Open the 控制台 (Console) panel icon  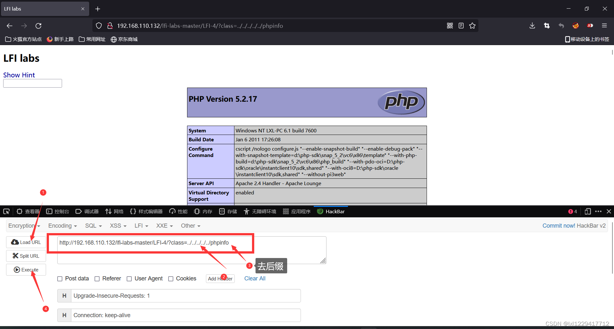click(x=58, y=211)
